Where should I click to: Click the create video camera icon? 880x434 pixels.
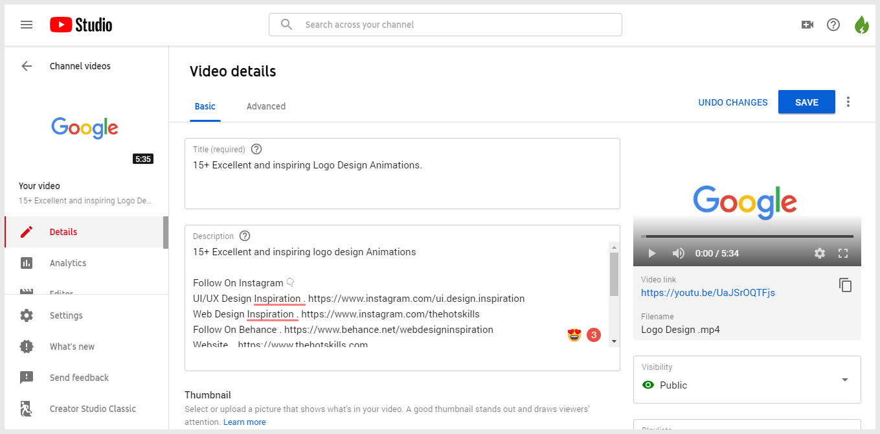click(807, 25)
